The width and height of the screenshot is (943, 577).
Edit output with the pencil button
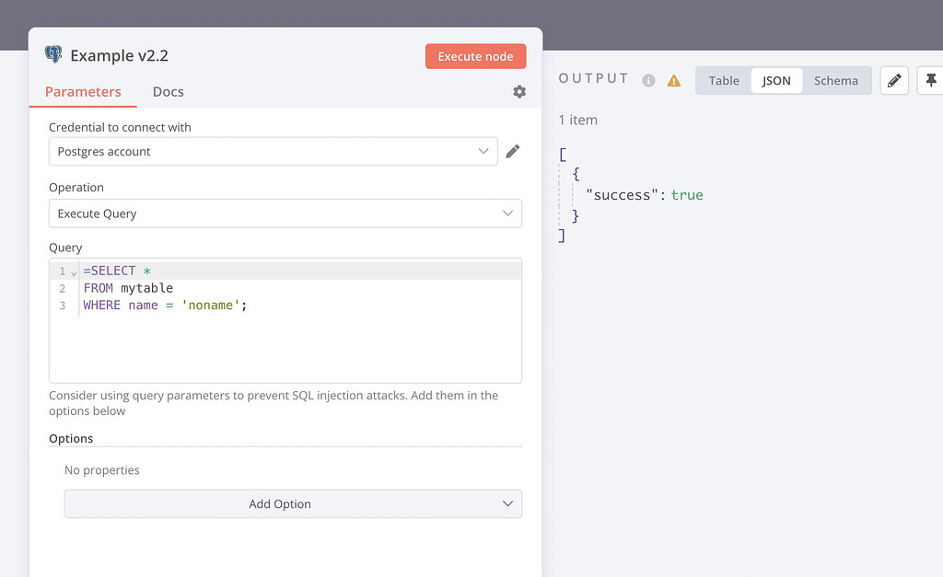[x=893, y=81]
